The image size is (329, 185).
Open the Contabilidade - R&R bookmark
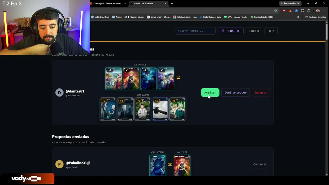pos(261,17)
